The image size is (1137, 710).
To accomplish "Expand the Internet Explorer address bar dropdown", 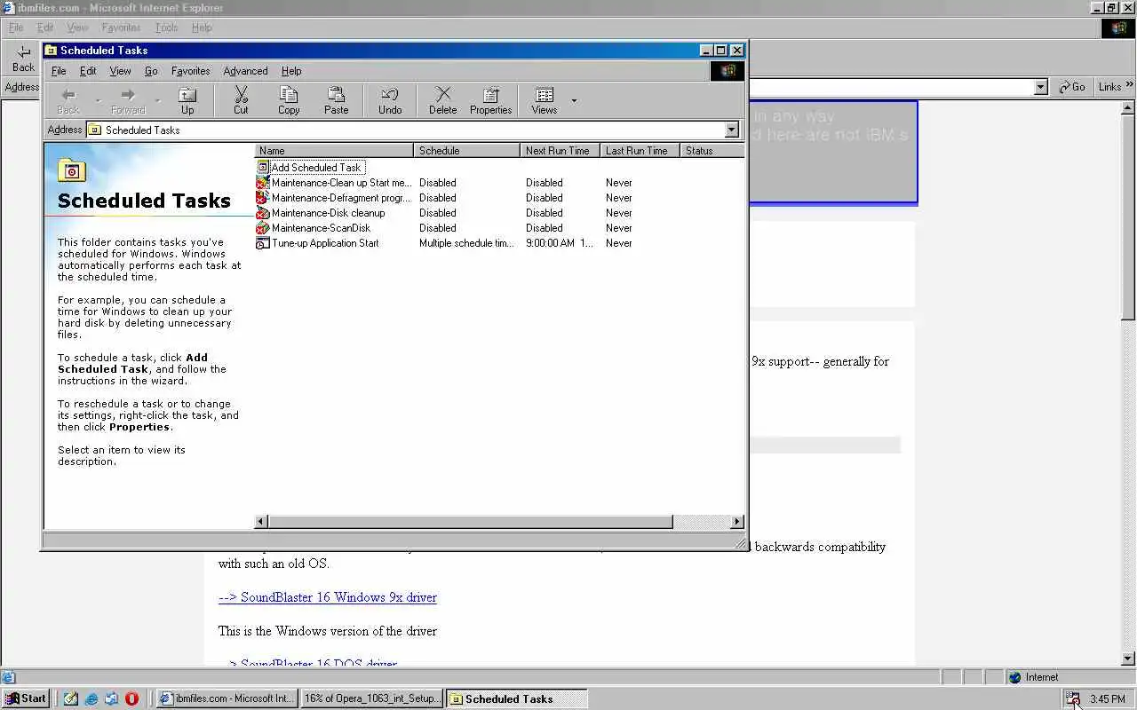I will coord(1041,87).
